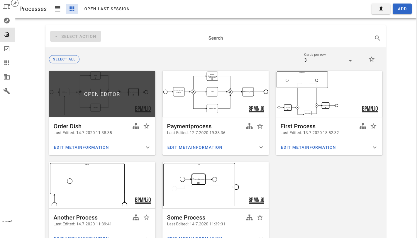The image size is (417, 238).
Task: Click Open Last Session
Action: point(107,9)
